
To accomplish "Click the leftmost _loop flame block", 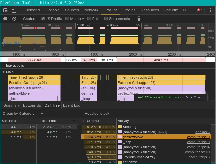I will (x=33, y=99).
